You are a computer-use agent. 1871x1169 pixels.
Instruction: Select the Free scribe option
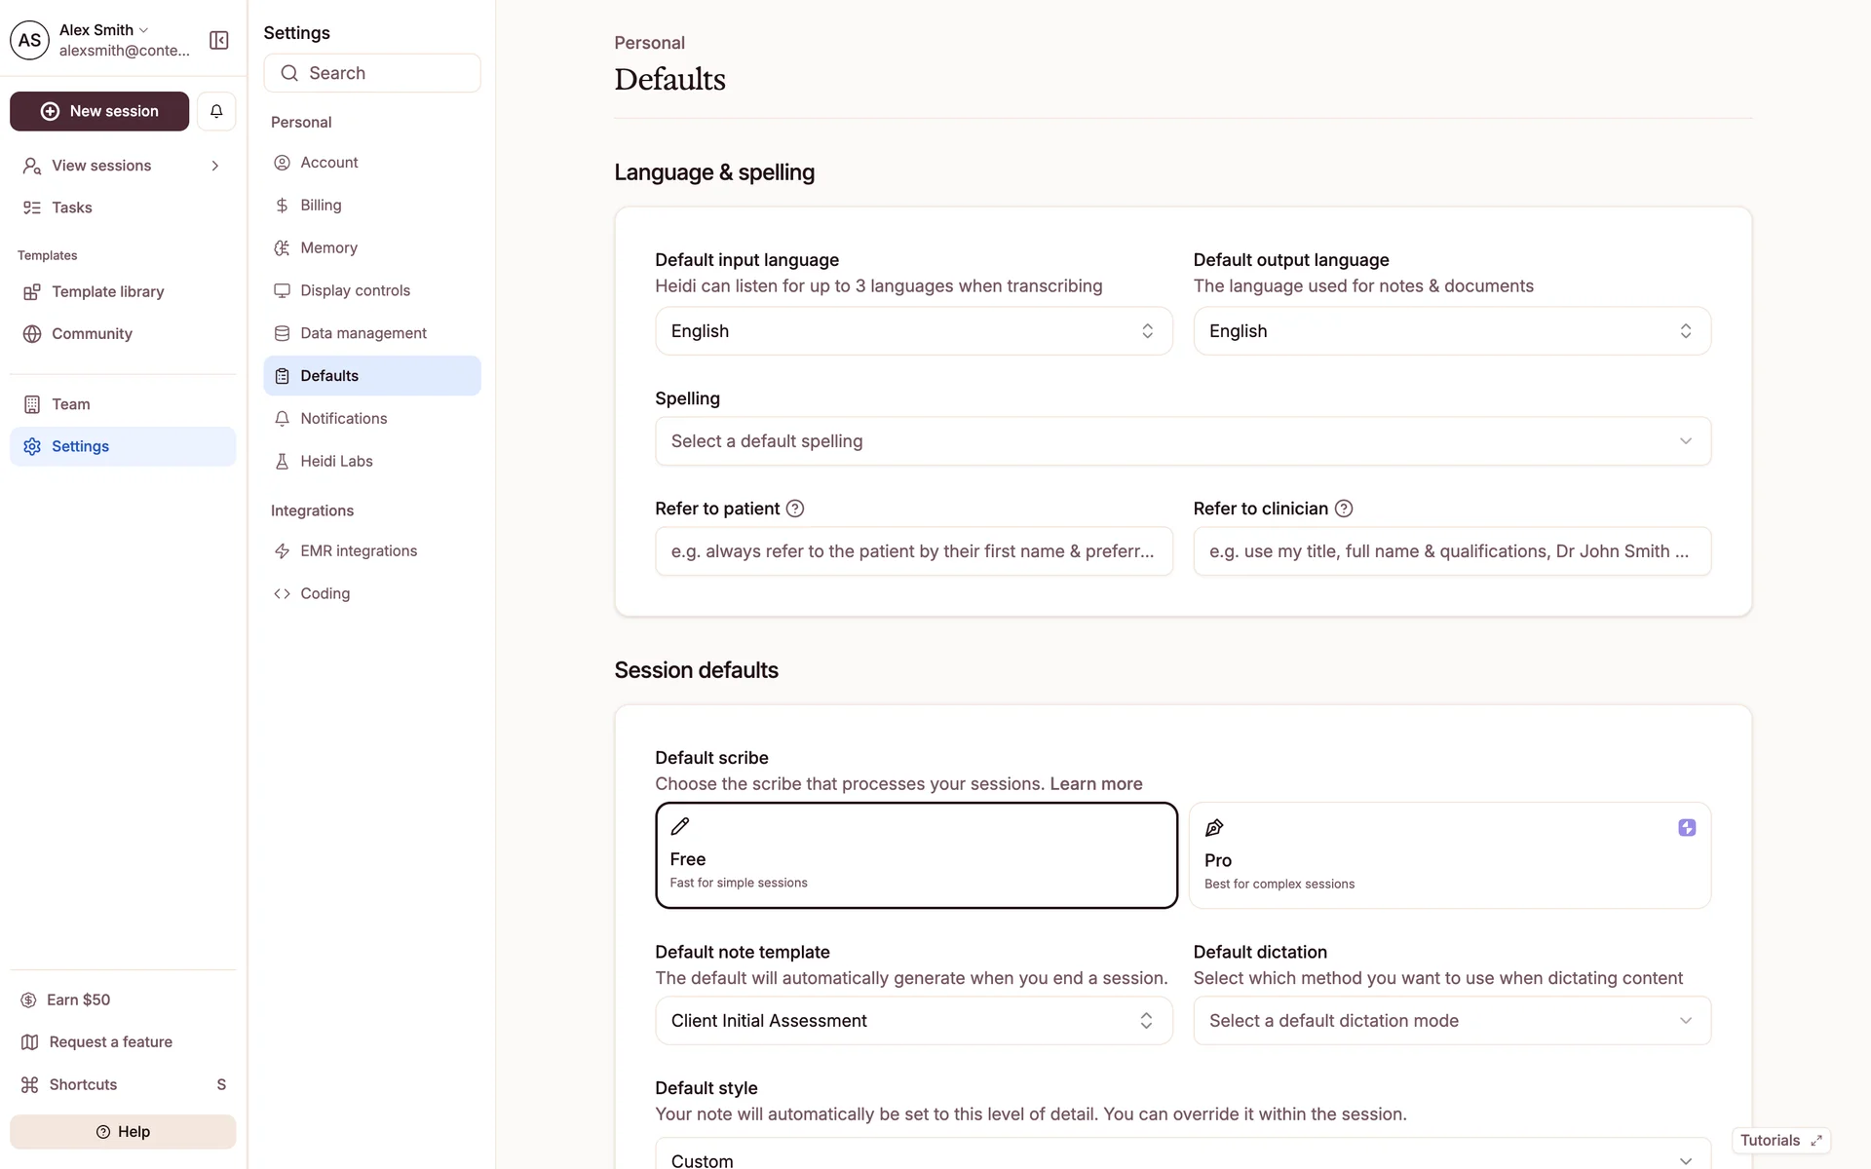916,855
